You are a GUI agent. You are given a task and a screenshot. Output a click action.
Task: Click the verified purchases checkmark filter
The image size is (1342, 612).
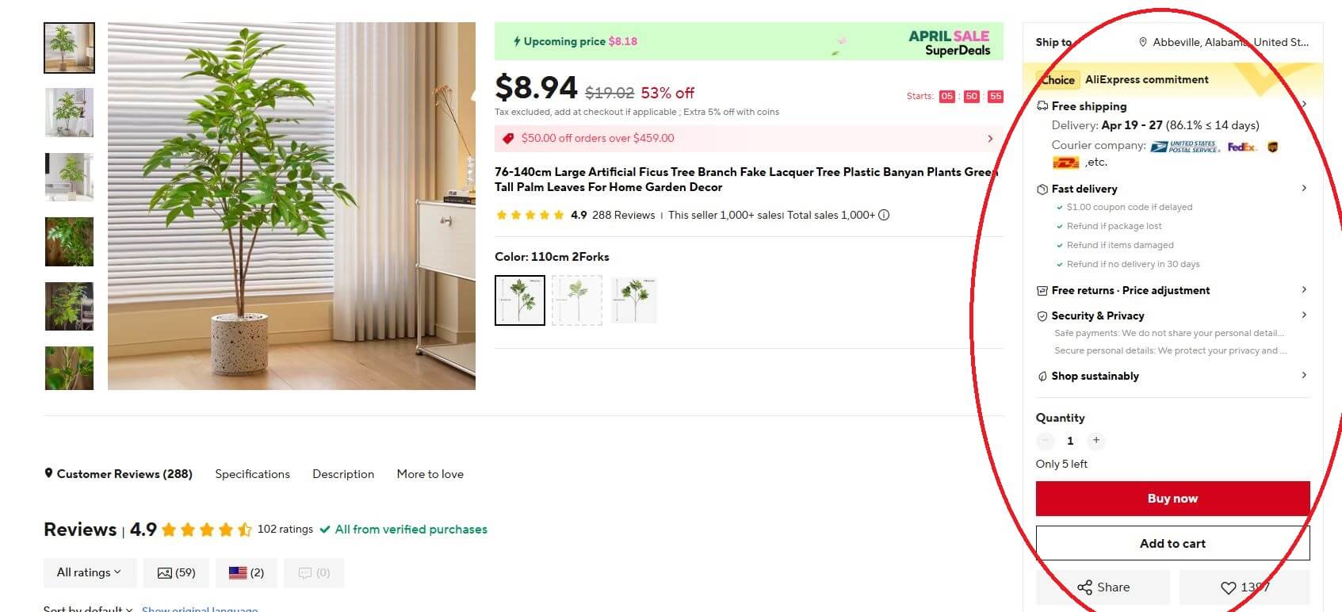[x=324, y=530]
